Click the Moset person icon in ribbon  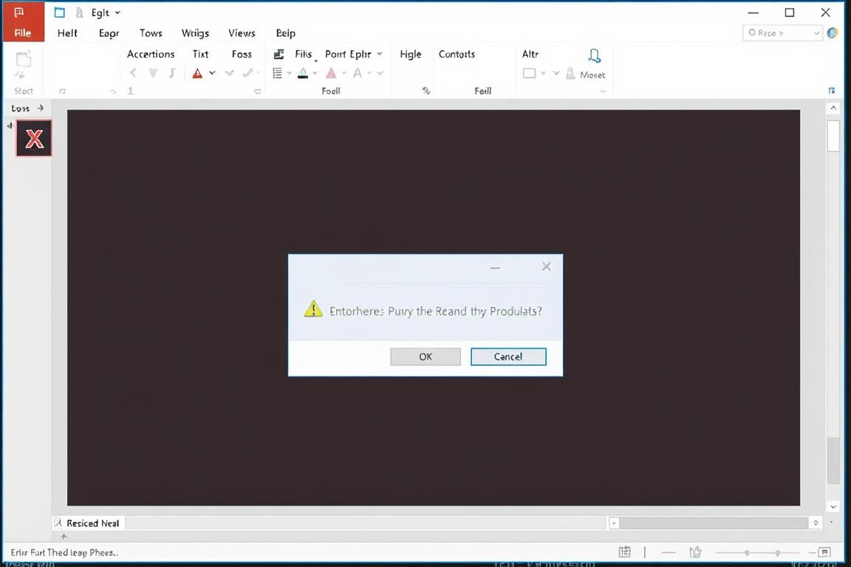pos(593,56)
